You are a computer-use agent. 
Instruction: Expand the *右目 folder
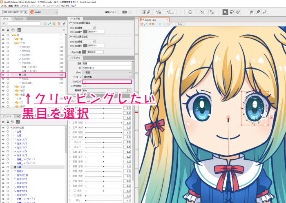[15, 87]
